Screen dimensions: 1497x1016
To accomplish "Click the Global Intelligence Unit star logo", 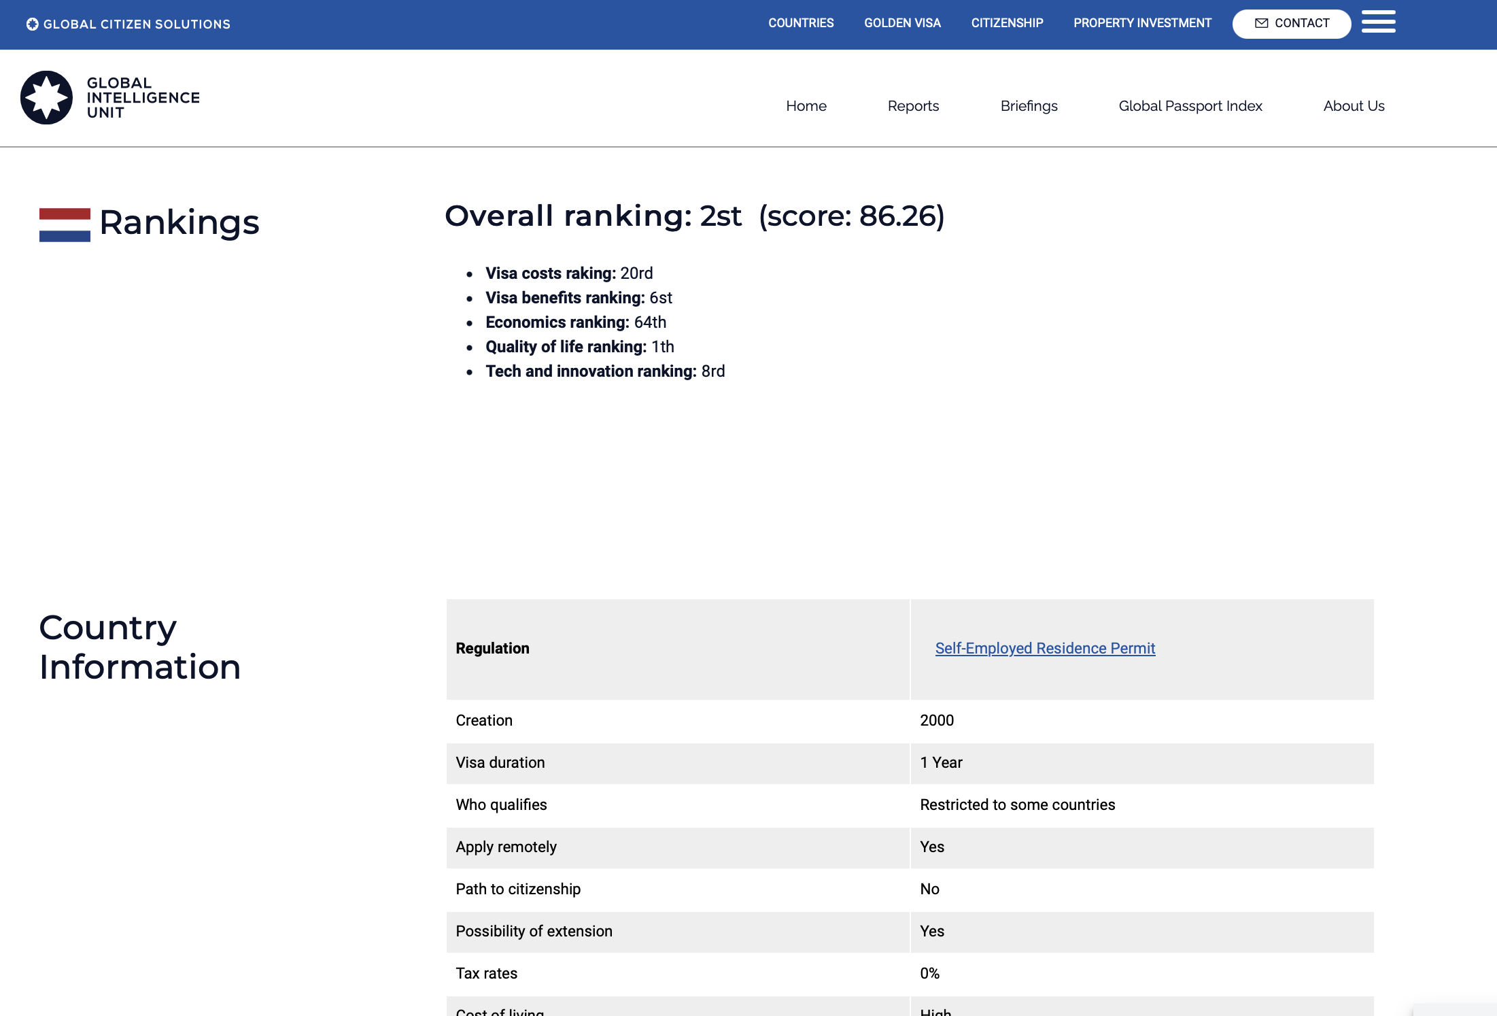I will click(46, 97).
